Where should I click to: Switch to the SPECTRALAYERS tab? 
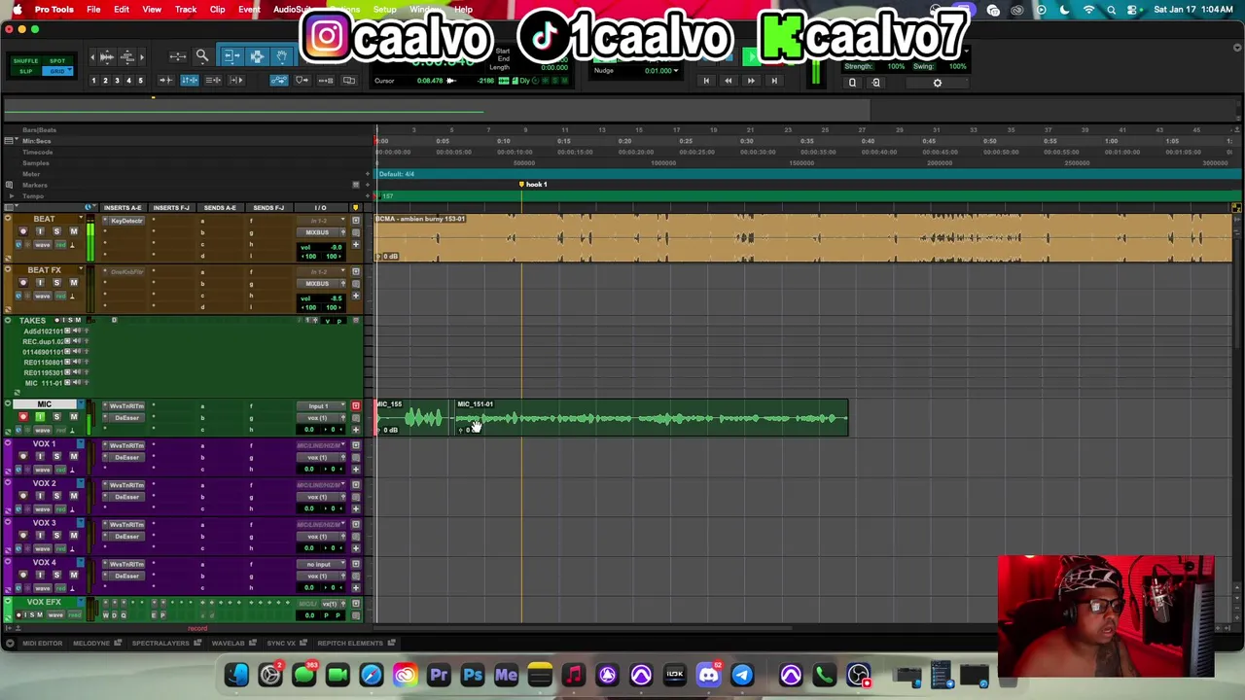[165, 643]
